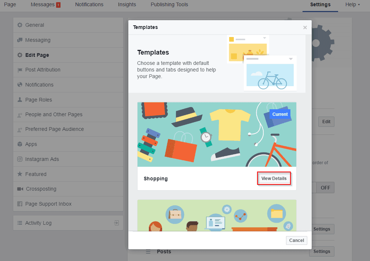
Task: Open the Activity Log list icon
Action: coord(21,223)
